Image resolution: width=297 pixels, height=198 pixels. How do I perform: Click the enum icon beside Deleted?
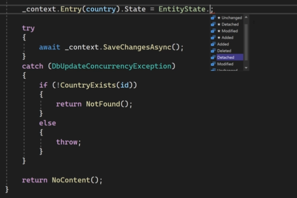point(213,51)
